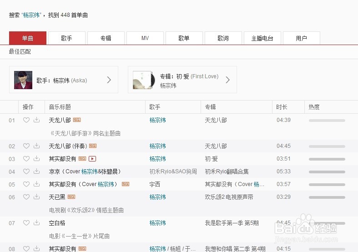Viewport: 358px width, 252px height.
Task: Select the 单曲 tab
Action: tap(28, 38)
